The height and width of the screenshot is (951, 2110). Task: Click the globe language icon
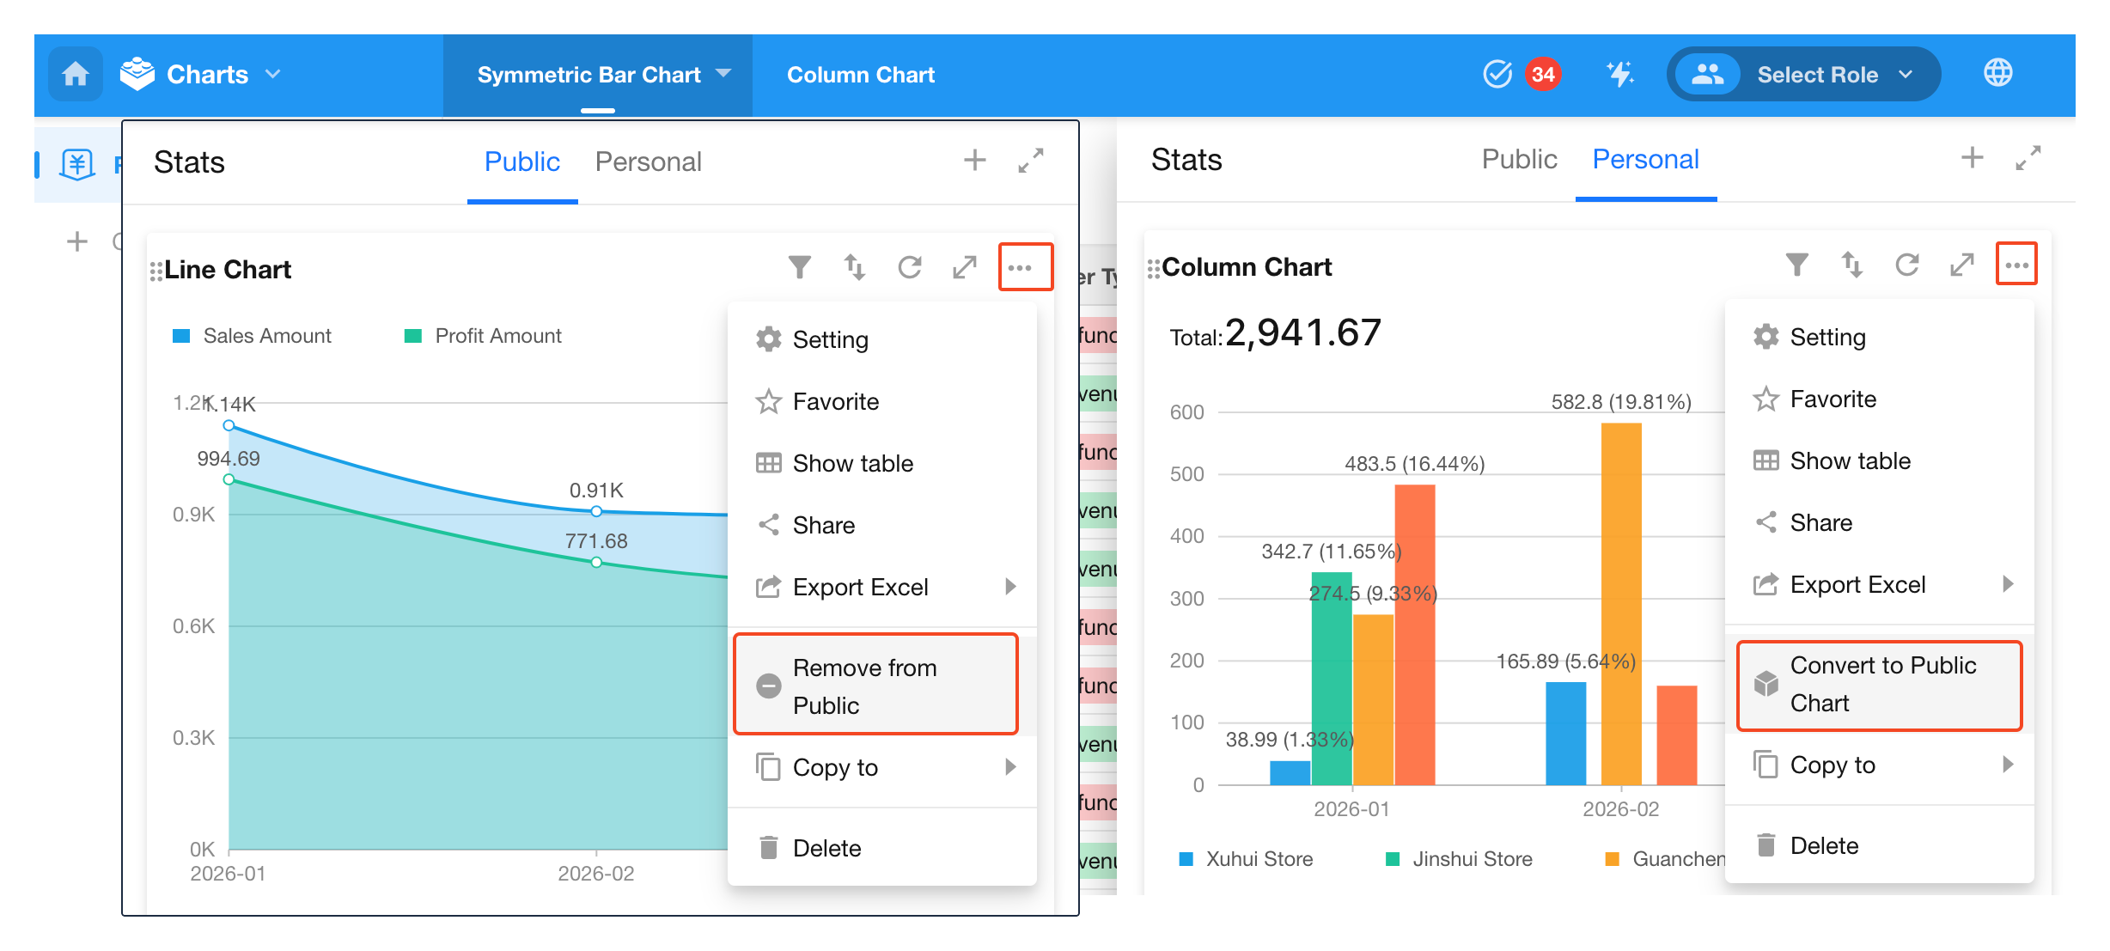(x=1997, y=74)
